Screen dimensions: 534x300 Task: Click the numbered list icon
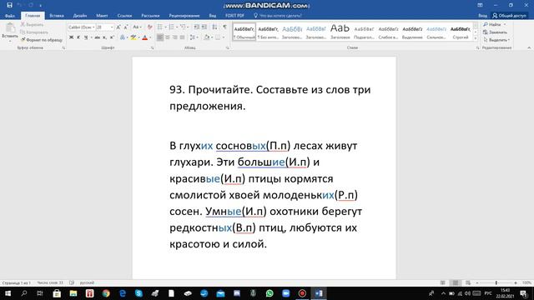(171, 27)
